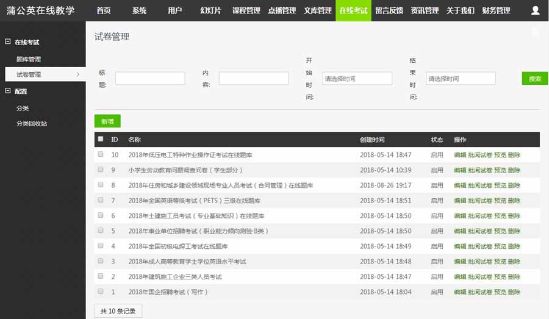Image resolution: width=549 pixels, height=319 pixels.
Task: Click 编辑 for the exam with ID 10
Action: pyautogui.click(x=460, y=155)
